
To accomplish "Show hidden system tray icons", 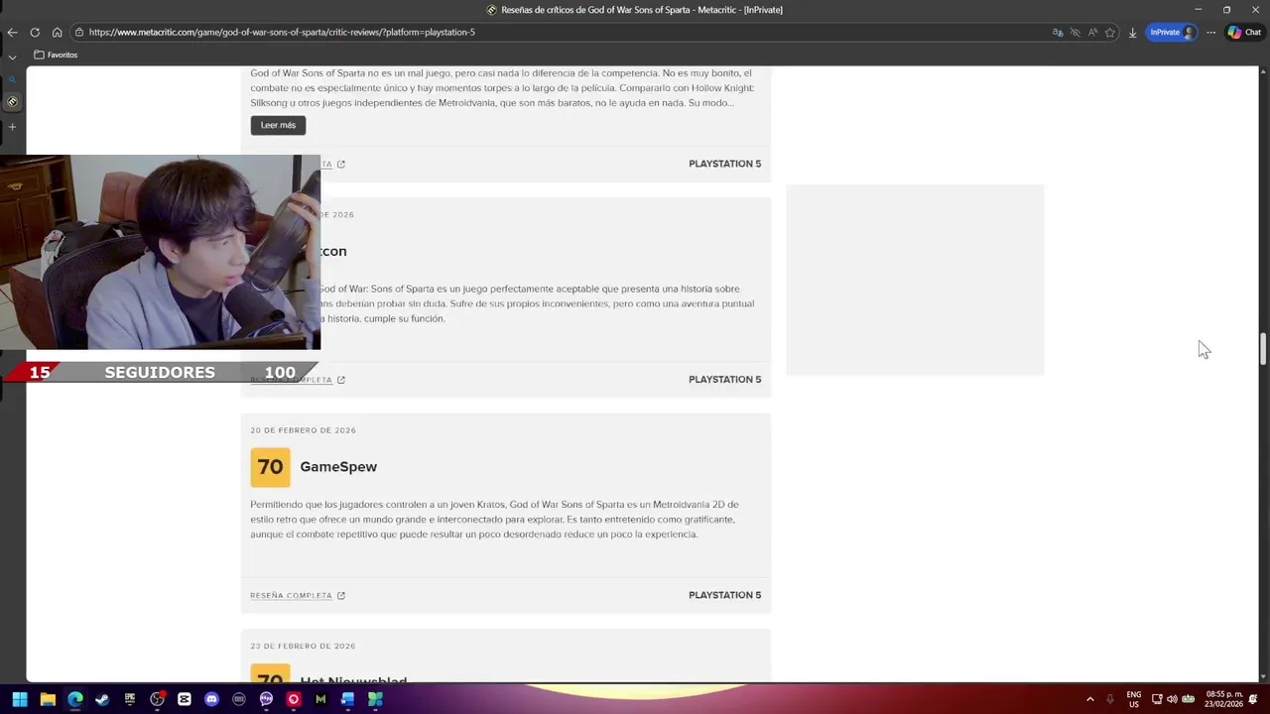I will coord(1089,699).
